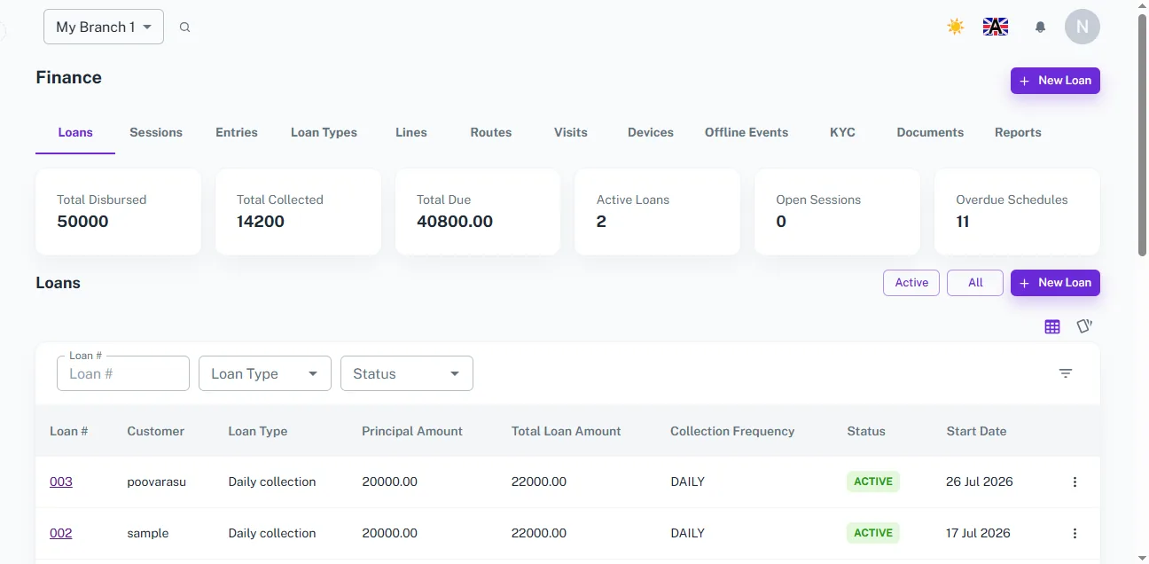
Task: Click the Overdue Schedules card
Action: [1017, 212]
